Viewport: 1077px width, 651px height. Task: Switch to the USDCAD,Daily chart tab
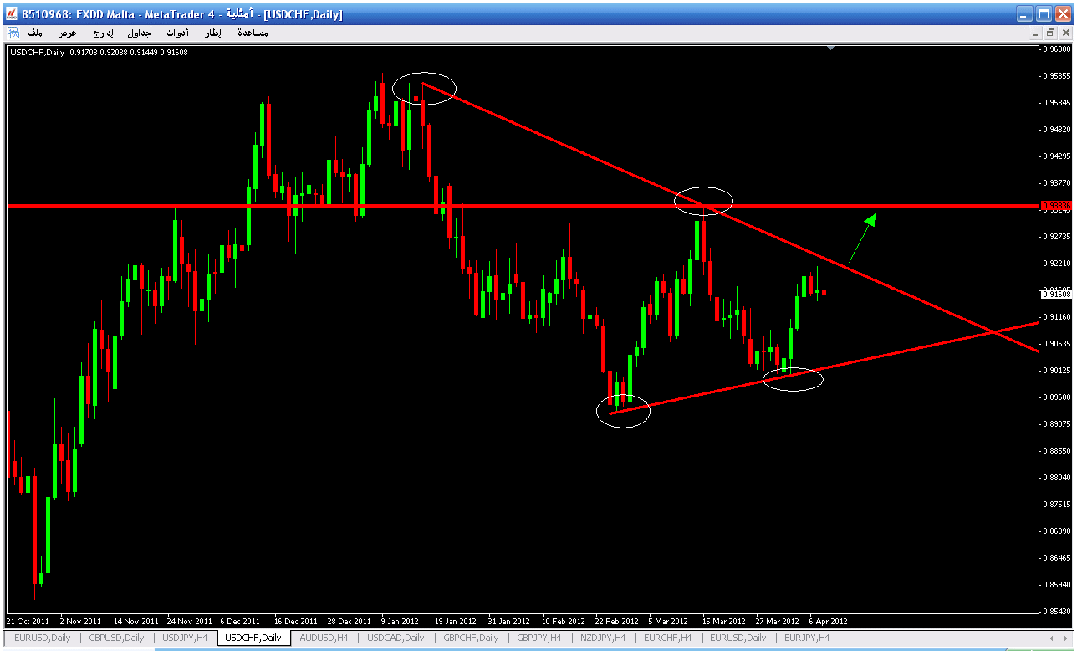point(396,638)
